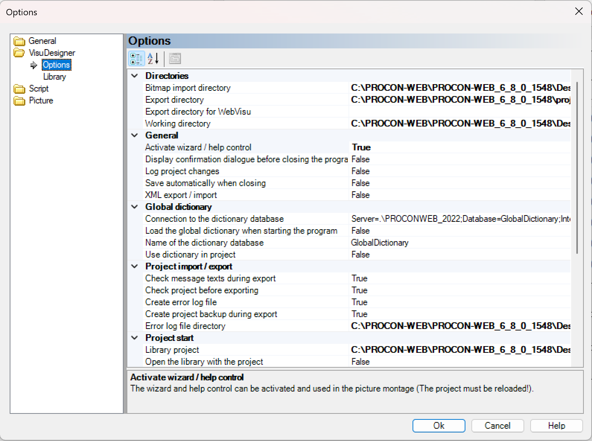Click the property grid vertical scrollbar

click(577, 167)
